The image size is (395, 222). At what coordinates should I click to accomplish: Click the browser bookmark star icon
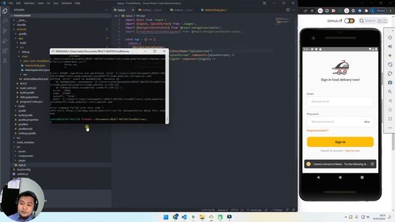[312, 10]
